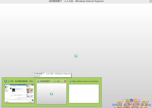Image resolution: width=152 pixels, height=108 pixels.
Task: Click blue navigation bar in Renren preview
Action: 19,85
